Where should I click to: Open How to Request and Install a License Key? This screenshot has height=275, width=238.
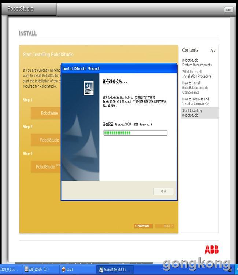(196, 101)
